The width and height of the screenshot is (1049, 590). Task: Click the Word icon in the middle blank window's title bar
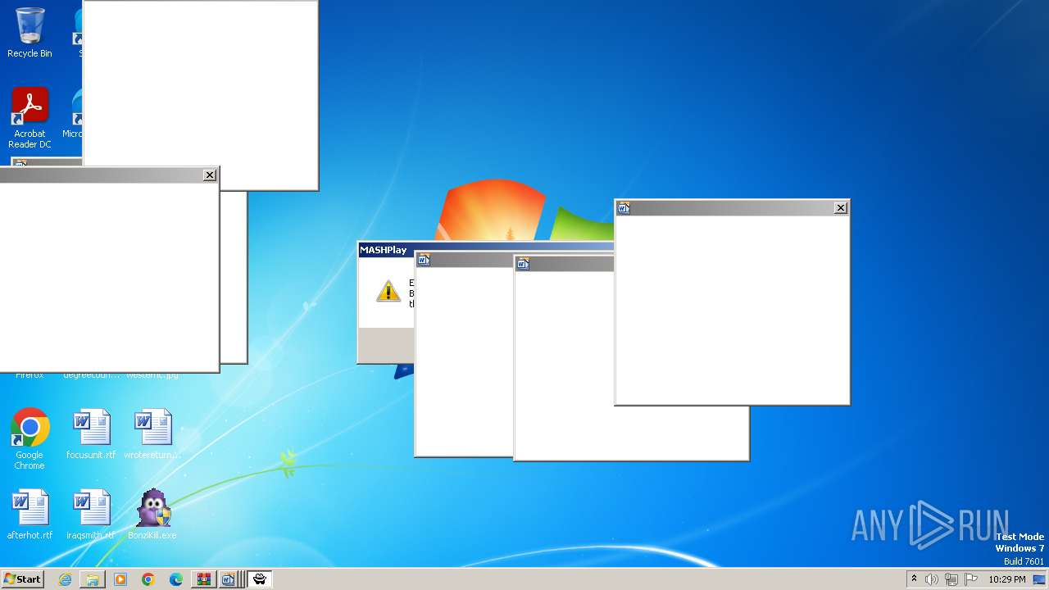click(524, 264)
